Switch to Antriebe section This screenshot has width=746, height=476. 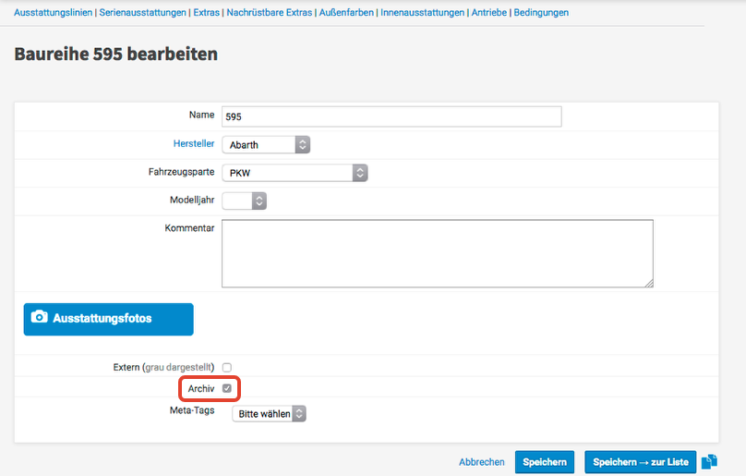click(488, 13)
